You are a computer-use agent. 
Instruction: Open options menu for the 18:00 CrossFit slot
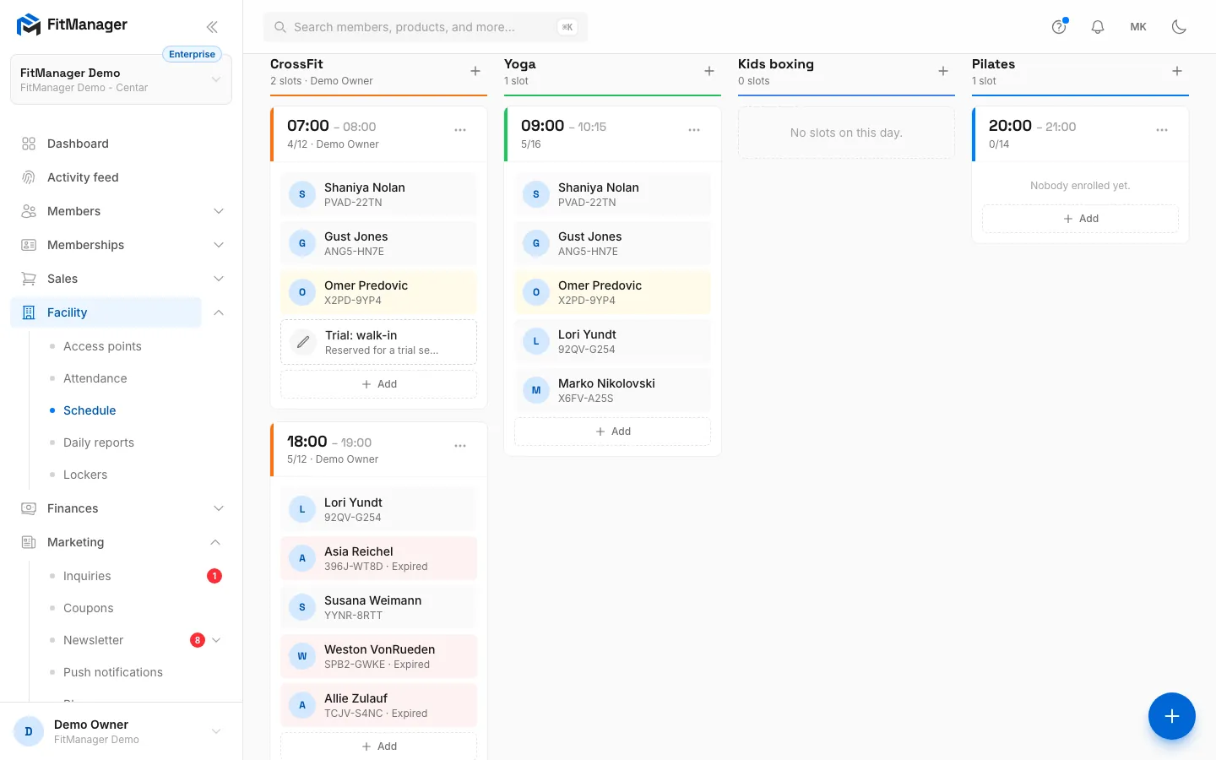460,446
